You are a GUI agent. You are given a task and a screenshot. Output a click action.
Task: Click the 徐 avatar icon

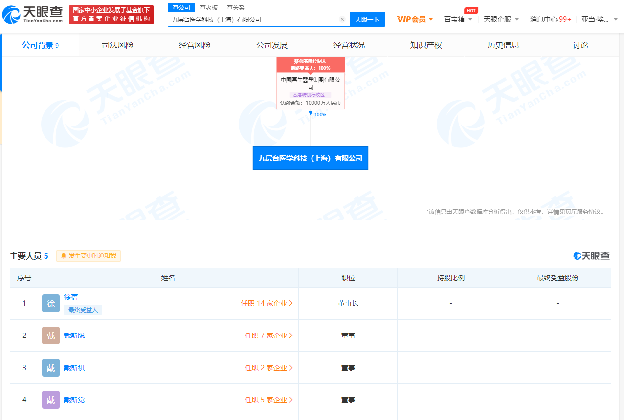51,303
